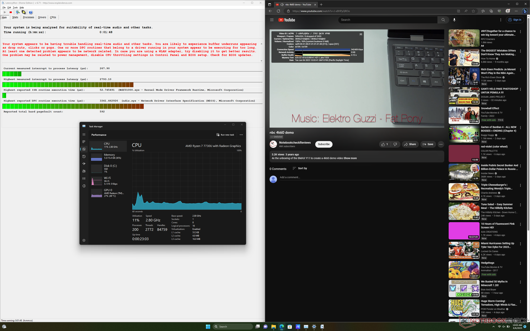Open Edge Collections icon in toolbar
Viewport: 530px width, 331px height.
[491, 11]
